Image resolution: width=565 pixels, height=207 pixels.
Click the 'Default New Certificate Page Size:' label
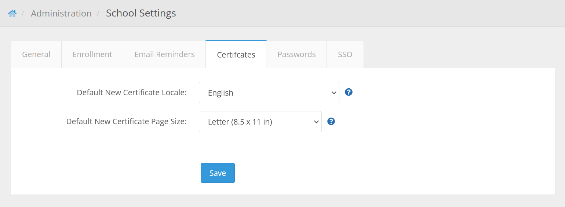click(x=126, y=122)
